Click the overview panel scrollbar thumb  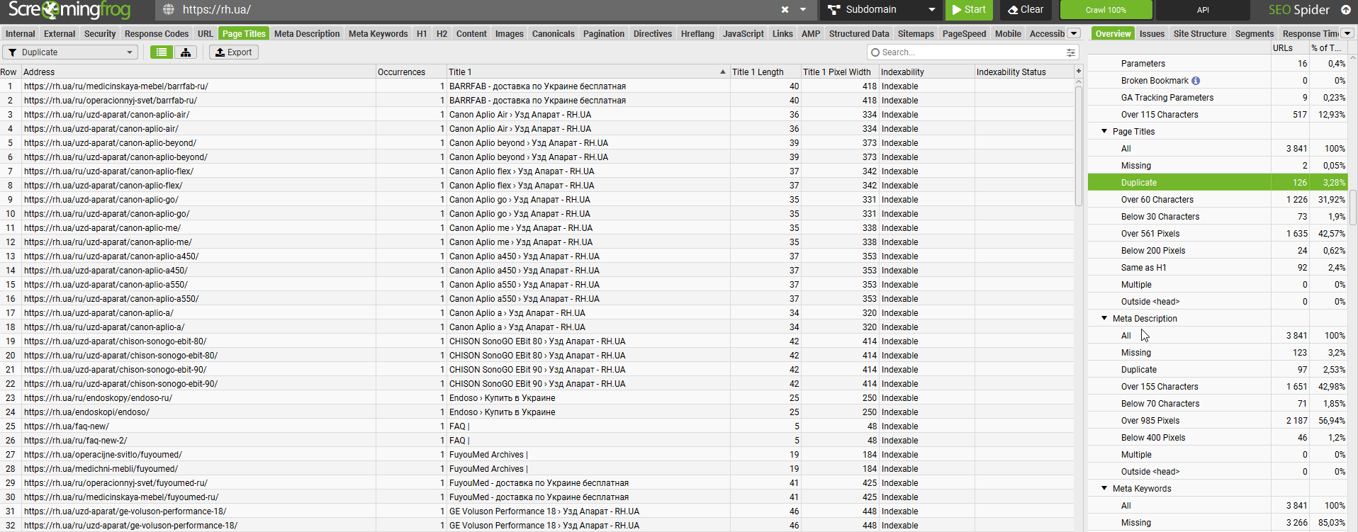tap(1353, 208)
